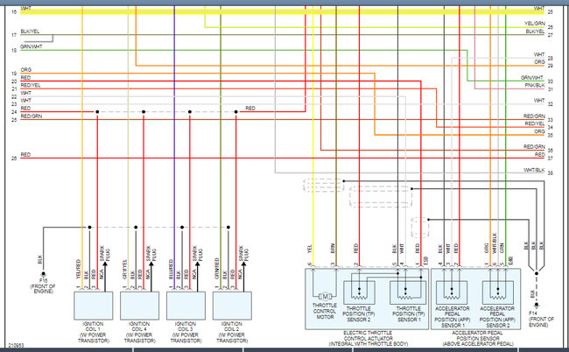
Task: Click the GRN/WHT label beside number 30
Action: 532,78
